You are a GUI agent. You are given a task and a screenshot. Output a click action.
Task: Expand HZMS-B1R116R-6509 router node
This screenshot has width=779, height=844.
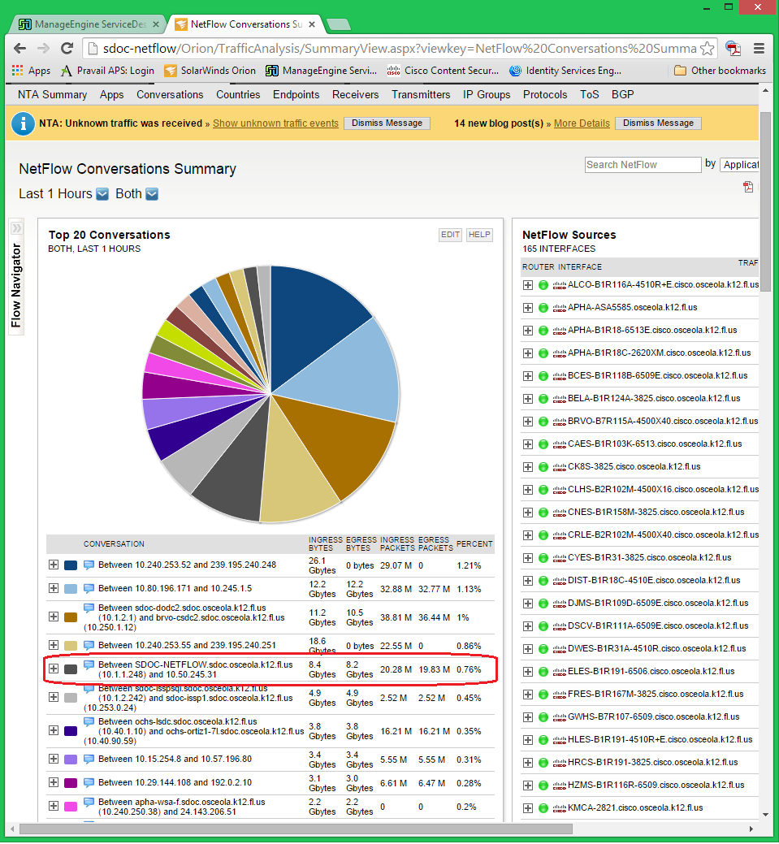[527, 786]
